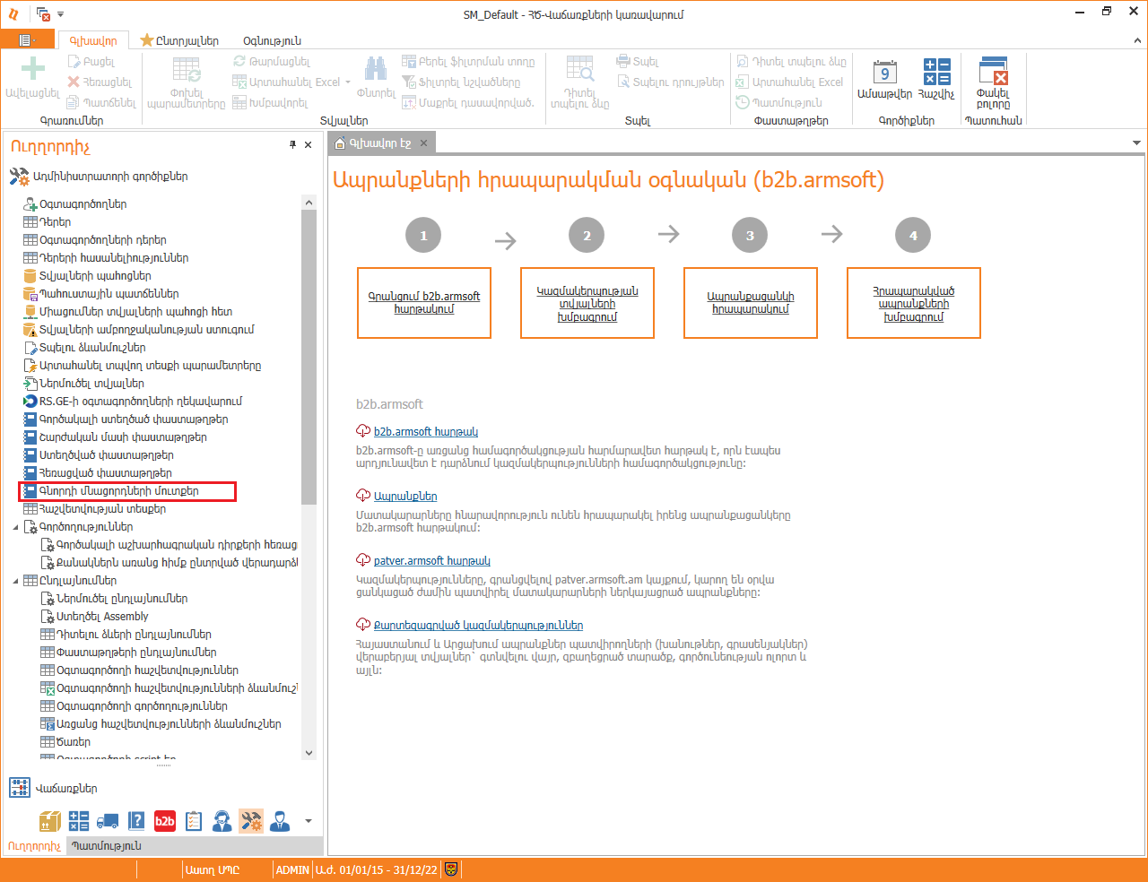Click the shield icon in status bar
This screenshot has width=1148, height=882.
(x=451, y=869)
